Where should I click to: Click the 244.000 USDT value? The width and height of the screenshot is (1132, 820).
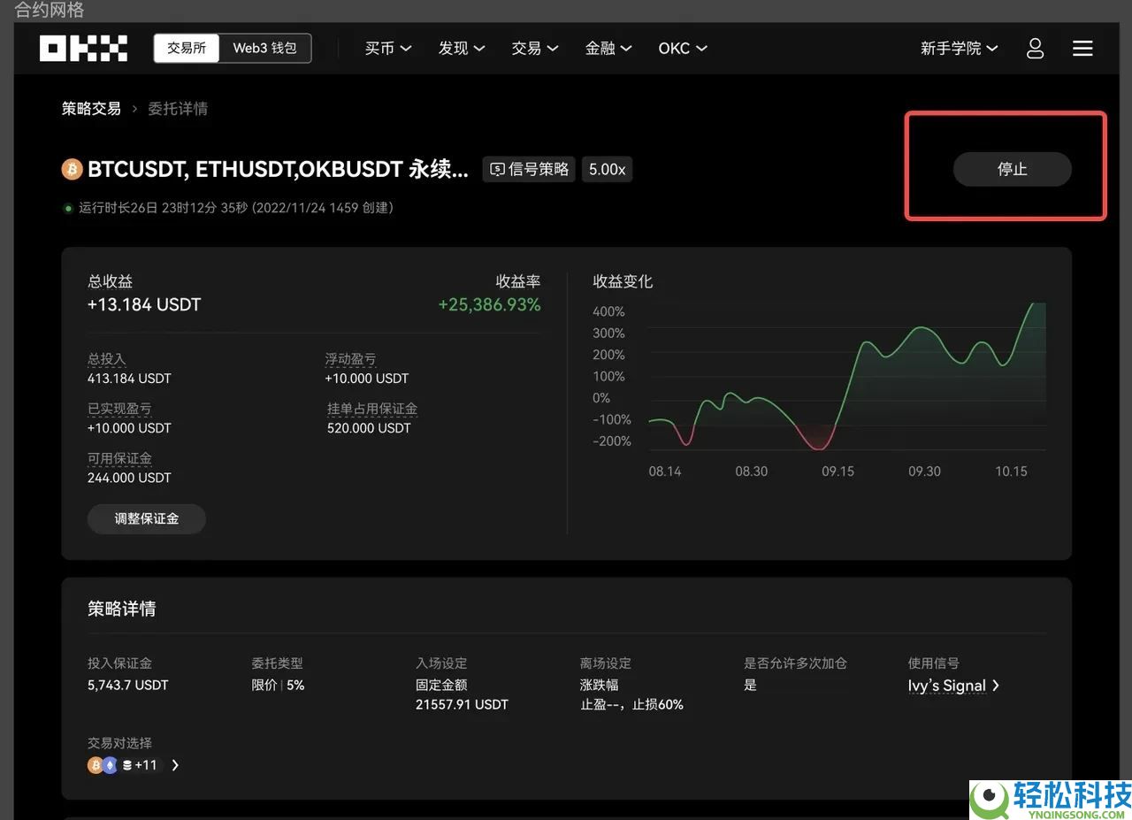click(129, 478)
